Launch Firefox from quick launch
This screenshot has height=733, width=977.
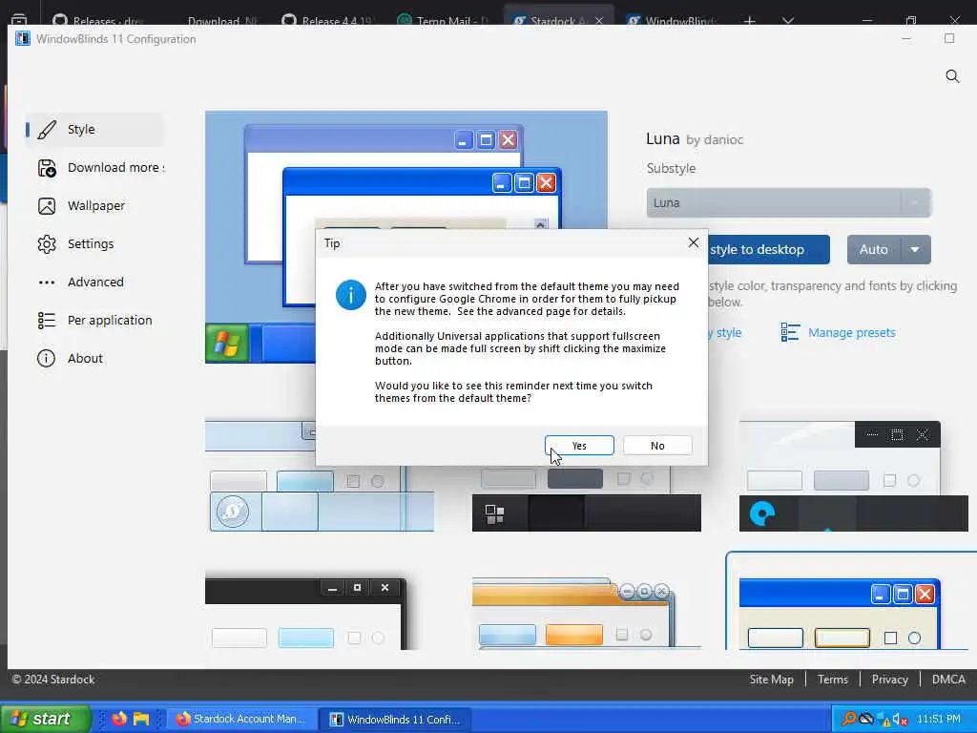tap(119, 719)
